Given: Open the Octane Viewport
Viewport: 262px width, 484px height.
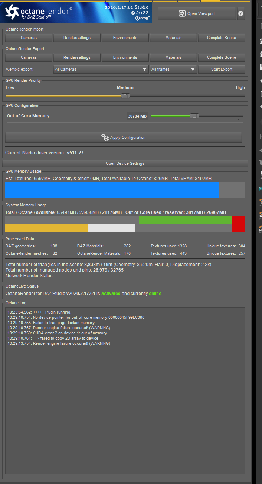Looking at the screenshot, I should [197, 13].
